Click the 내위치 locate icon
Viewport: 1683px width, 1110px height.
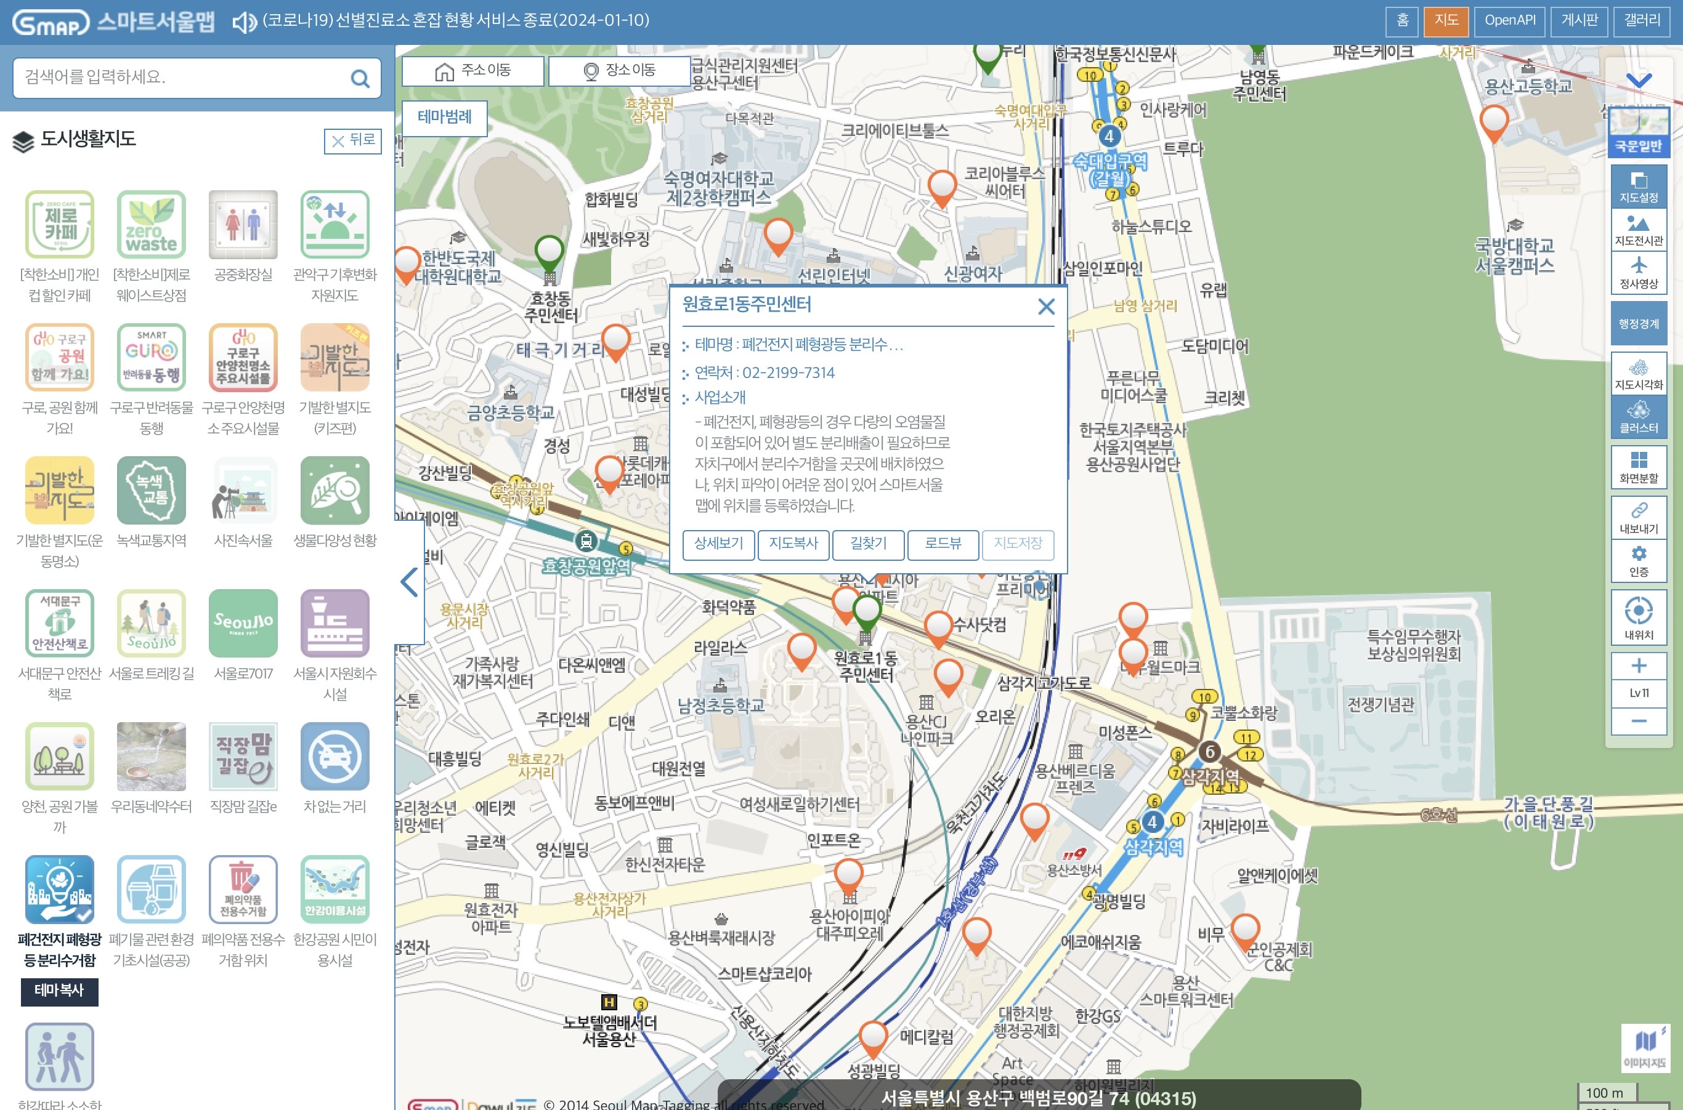(x=1639, y=617)
